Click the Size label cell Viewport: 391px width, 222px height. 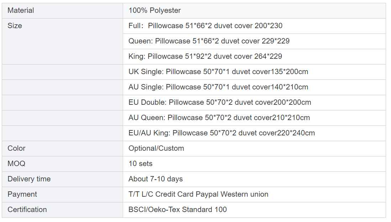(x=15, y=26)
